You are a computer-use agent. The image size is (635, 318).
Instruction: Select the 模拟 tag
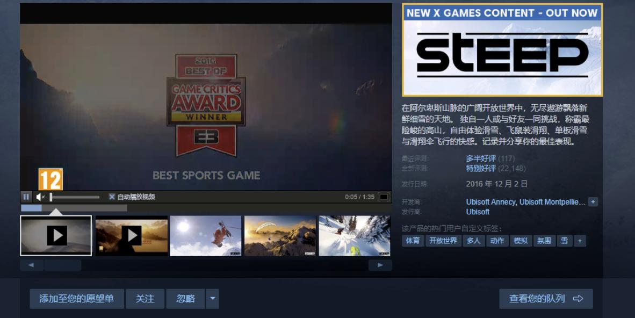pos(521,241)
